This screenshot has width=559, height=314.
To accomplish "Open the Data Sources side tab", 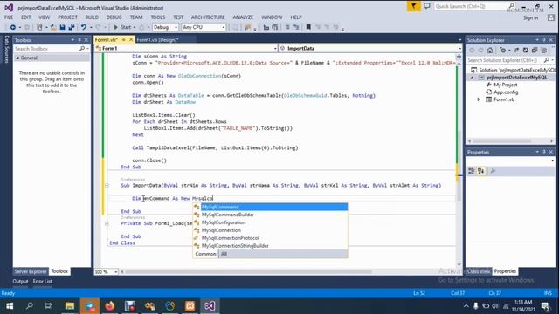I will (x=6, y=50).
